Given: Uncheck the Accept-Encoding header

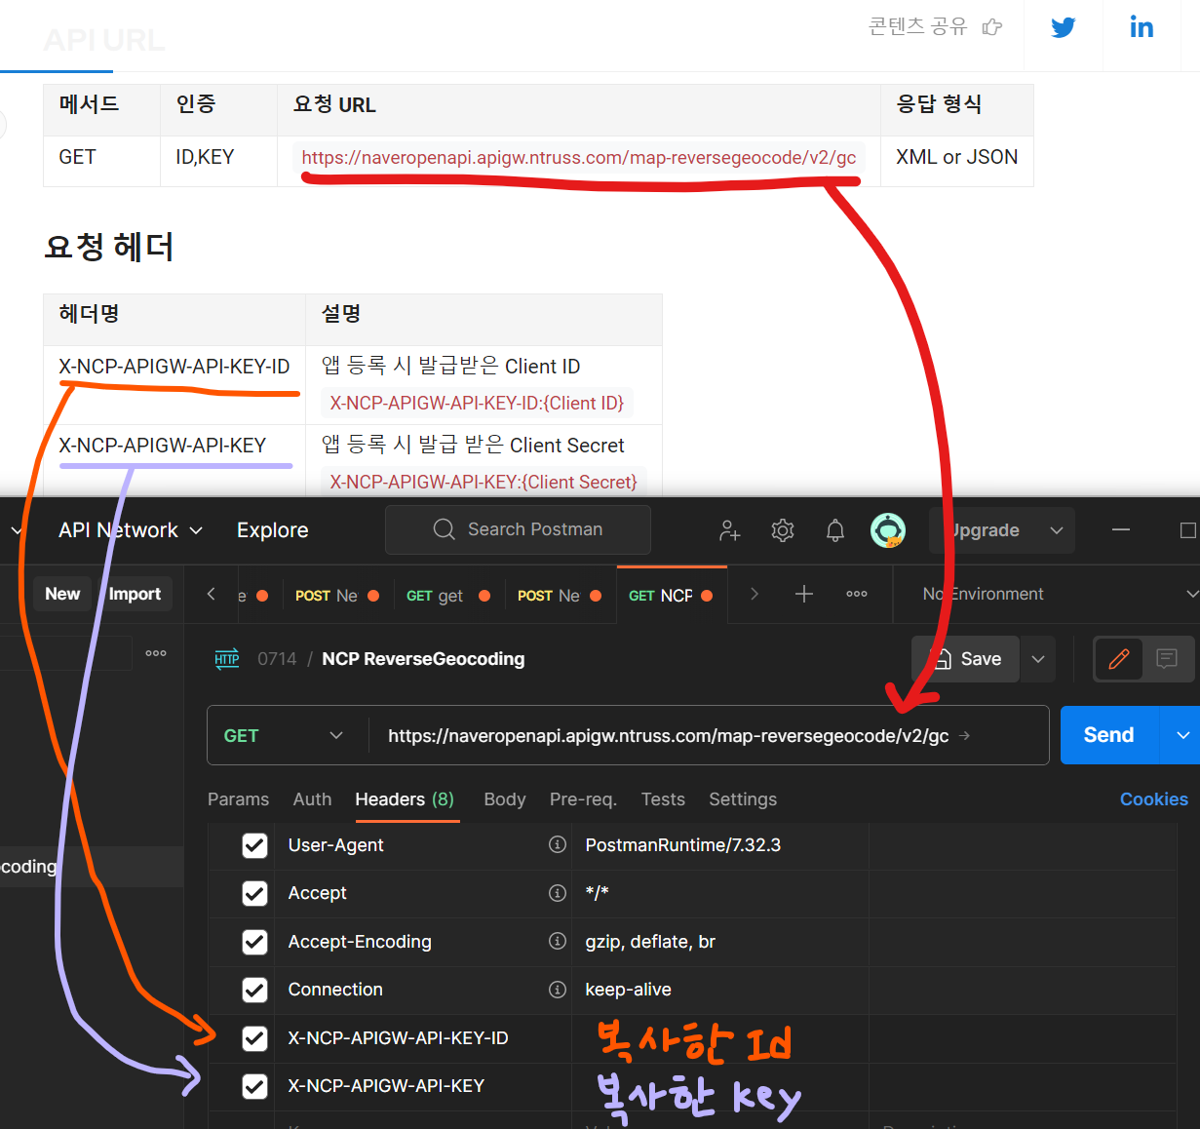Looking at the screenshot, I should (x=254, y=942).
